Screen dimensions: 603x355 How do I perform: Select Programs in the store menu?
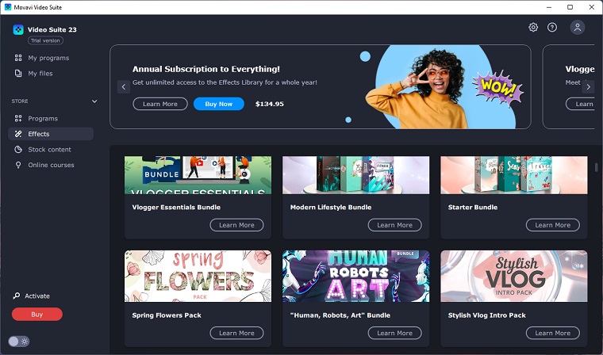coord(51,118)
